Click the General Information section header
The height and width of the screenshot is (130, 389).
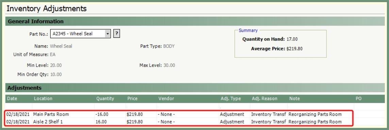(195, 21)
